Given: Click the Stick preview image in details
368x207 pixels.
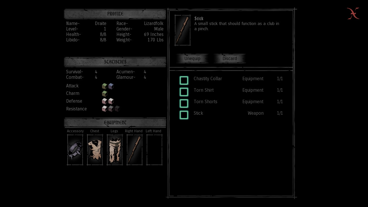Looking at the screenshot, I should (183, 30).
